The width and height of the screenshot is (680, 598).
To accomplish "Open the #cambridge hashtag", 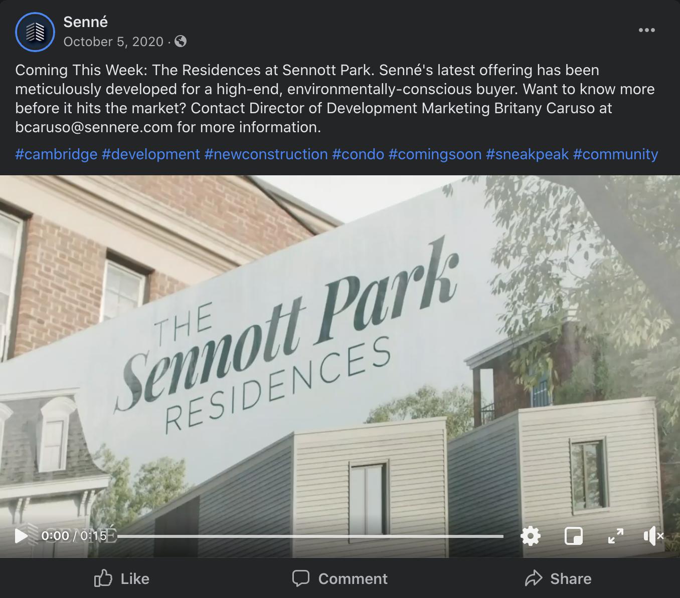I will coord(56,154).
